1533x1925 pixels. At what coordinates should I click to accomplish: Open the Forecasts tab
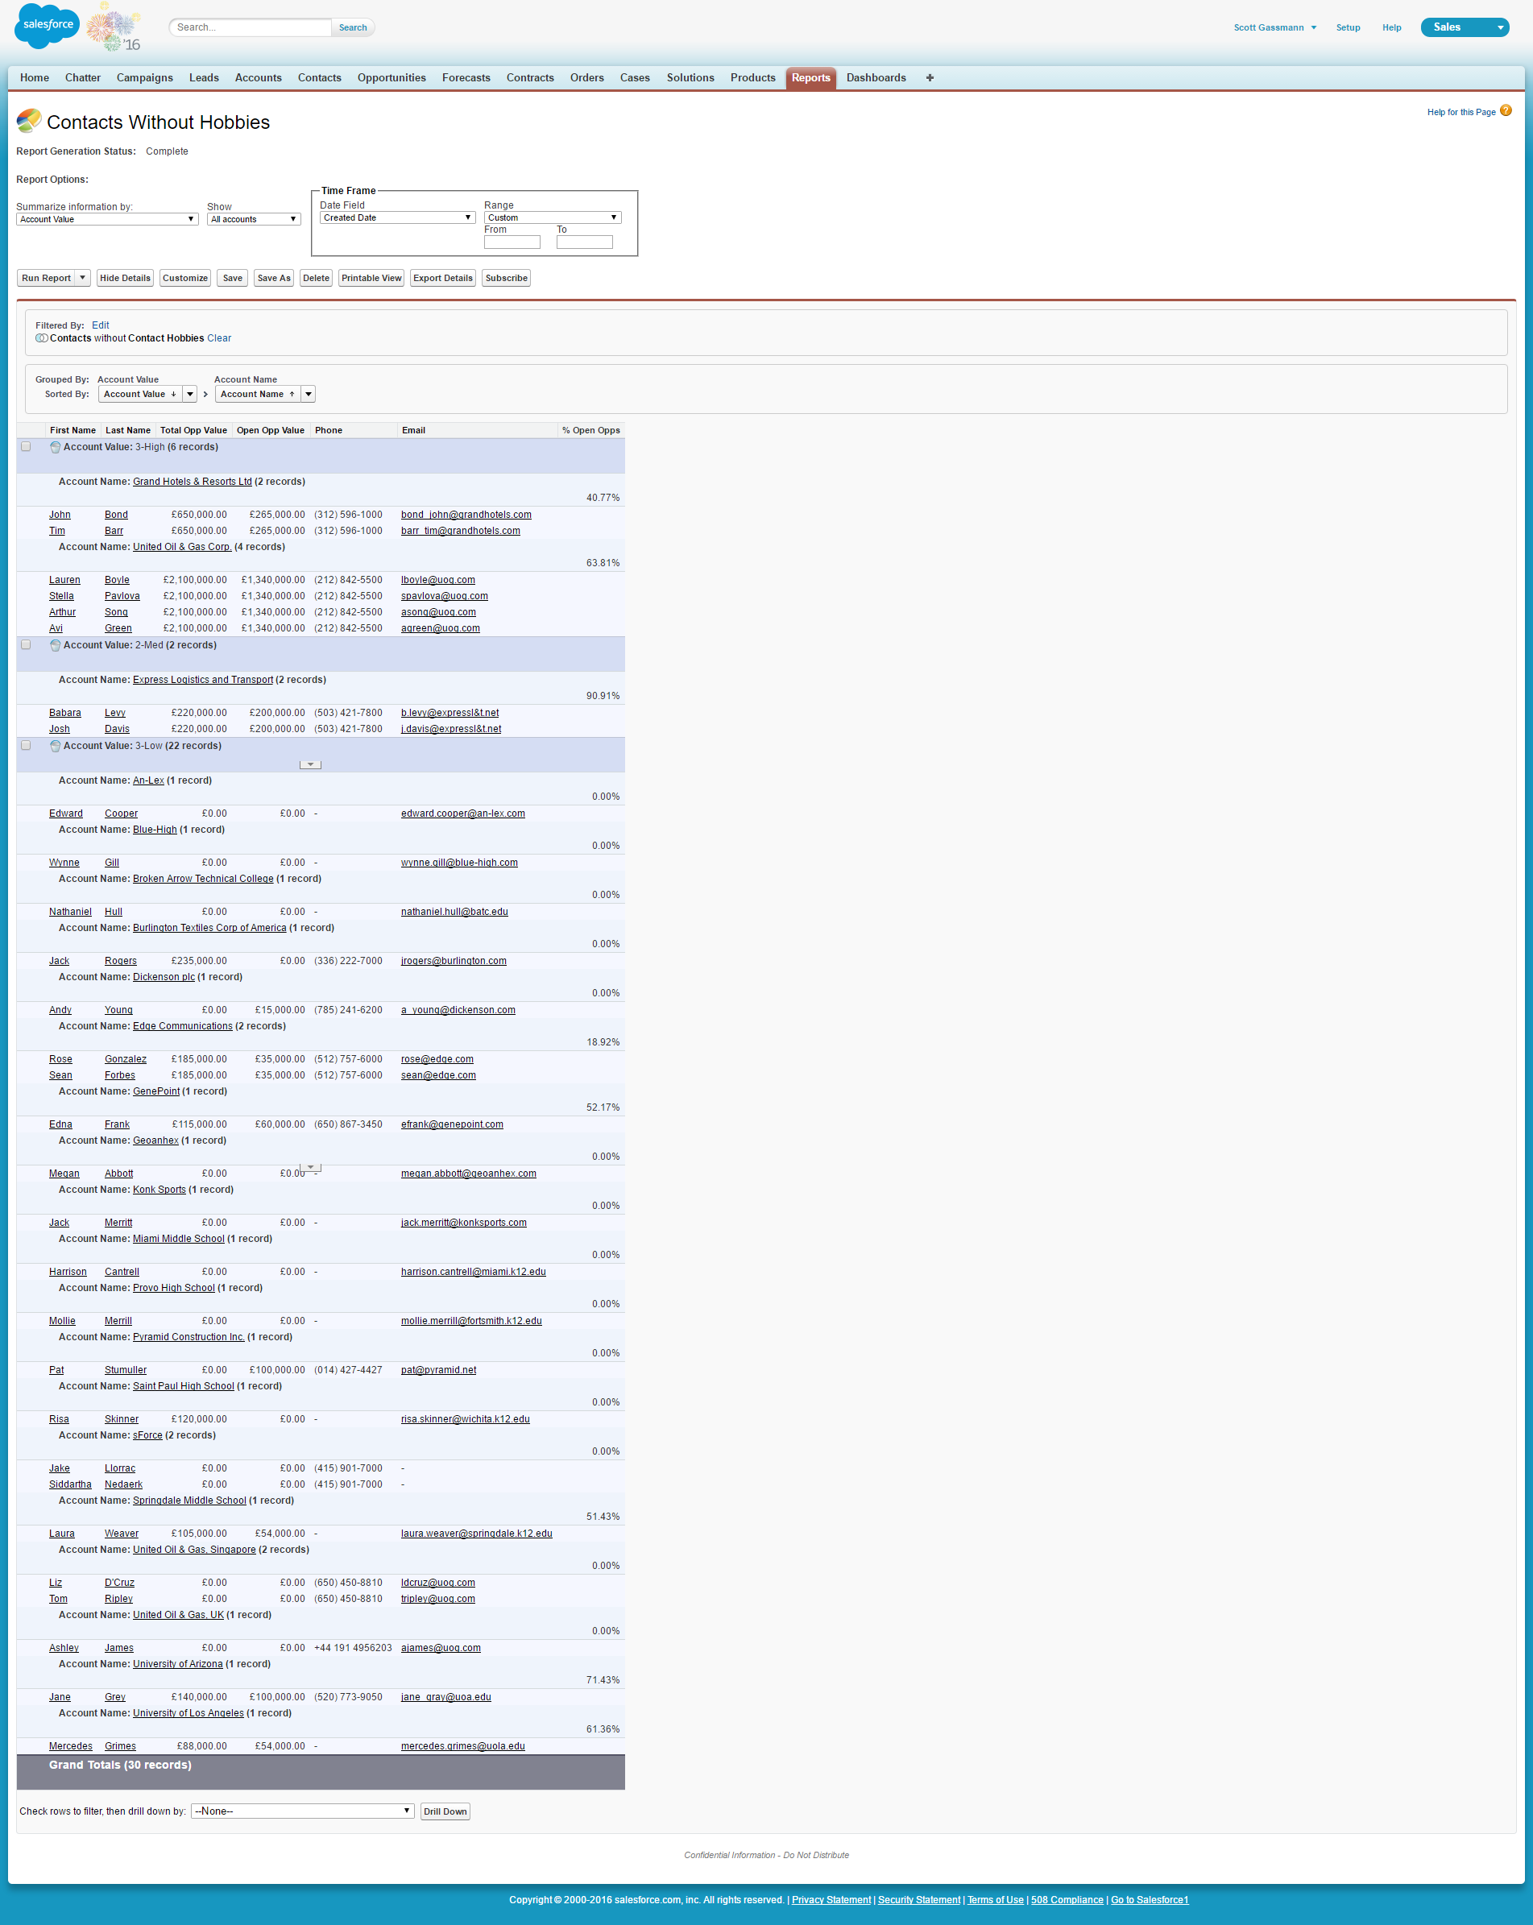pos(466,77)
